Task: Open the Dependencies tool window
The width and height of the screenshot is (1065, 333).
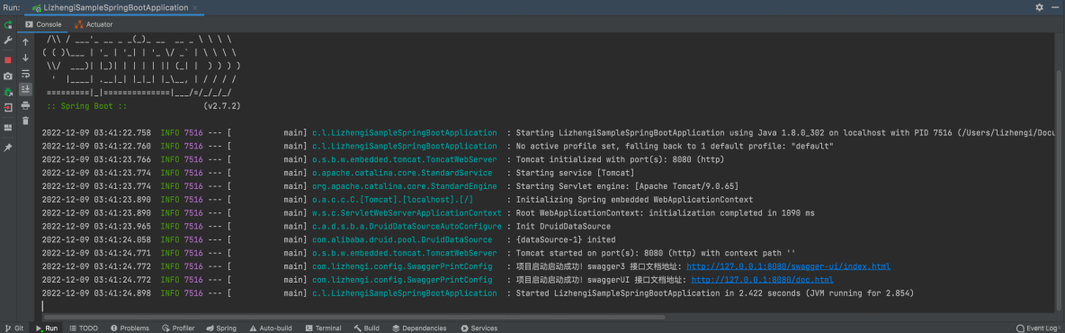Action: [418, 328]
